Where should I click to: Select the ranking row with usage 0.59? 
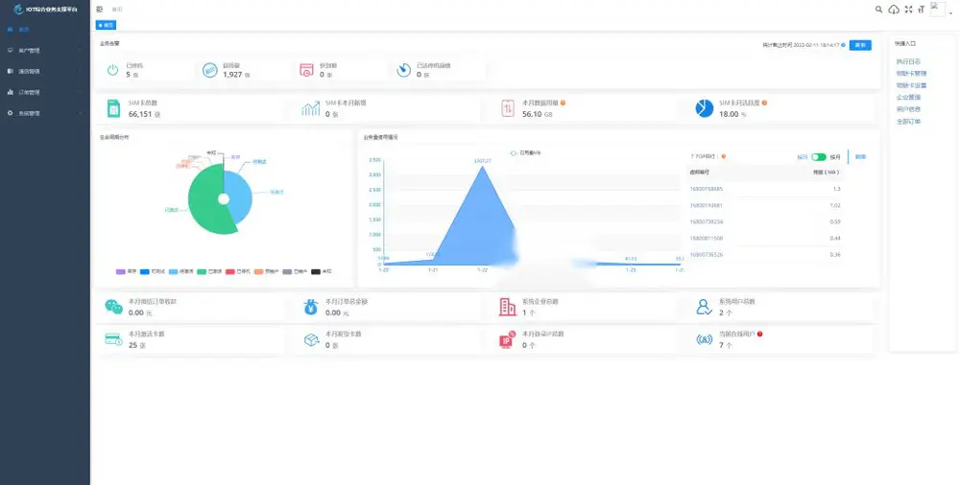pyautogui.click(x=765, y=222)
